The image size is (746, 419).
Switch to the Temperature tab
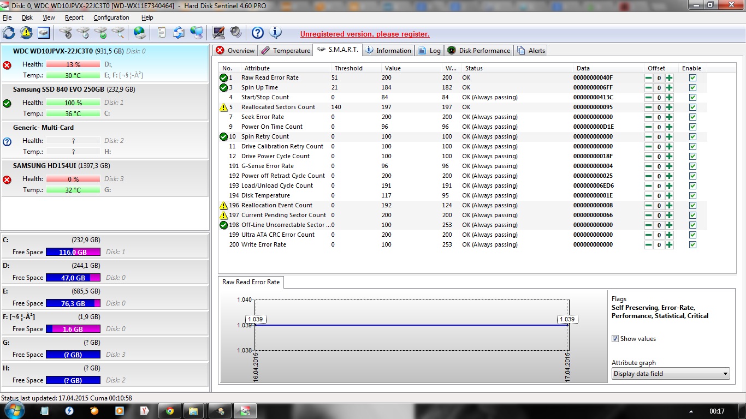tap(285, 51)
